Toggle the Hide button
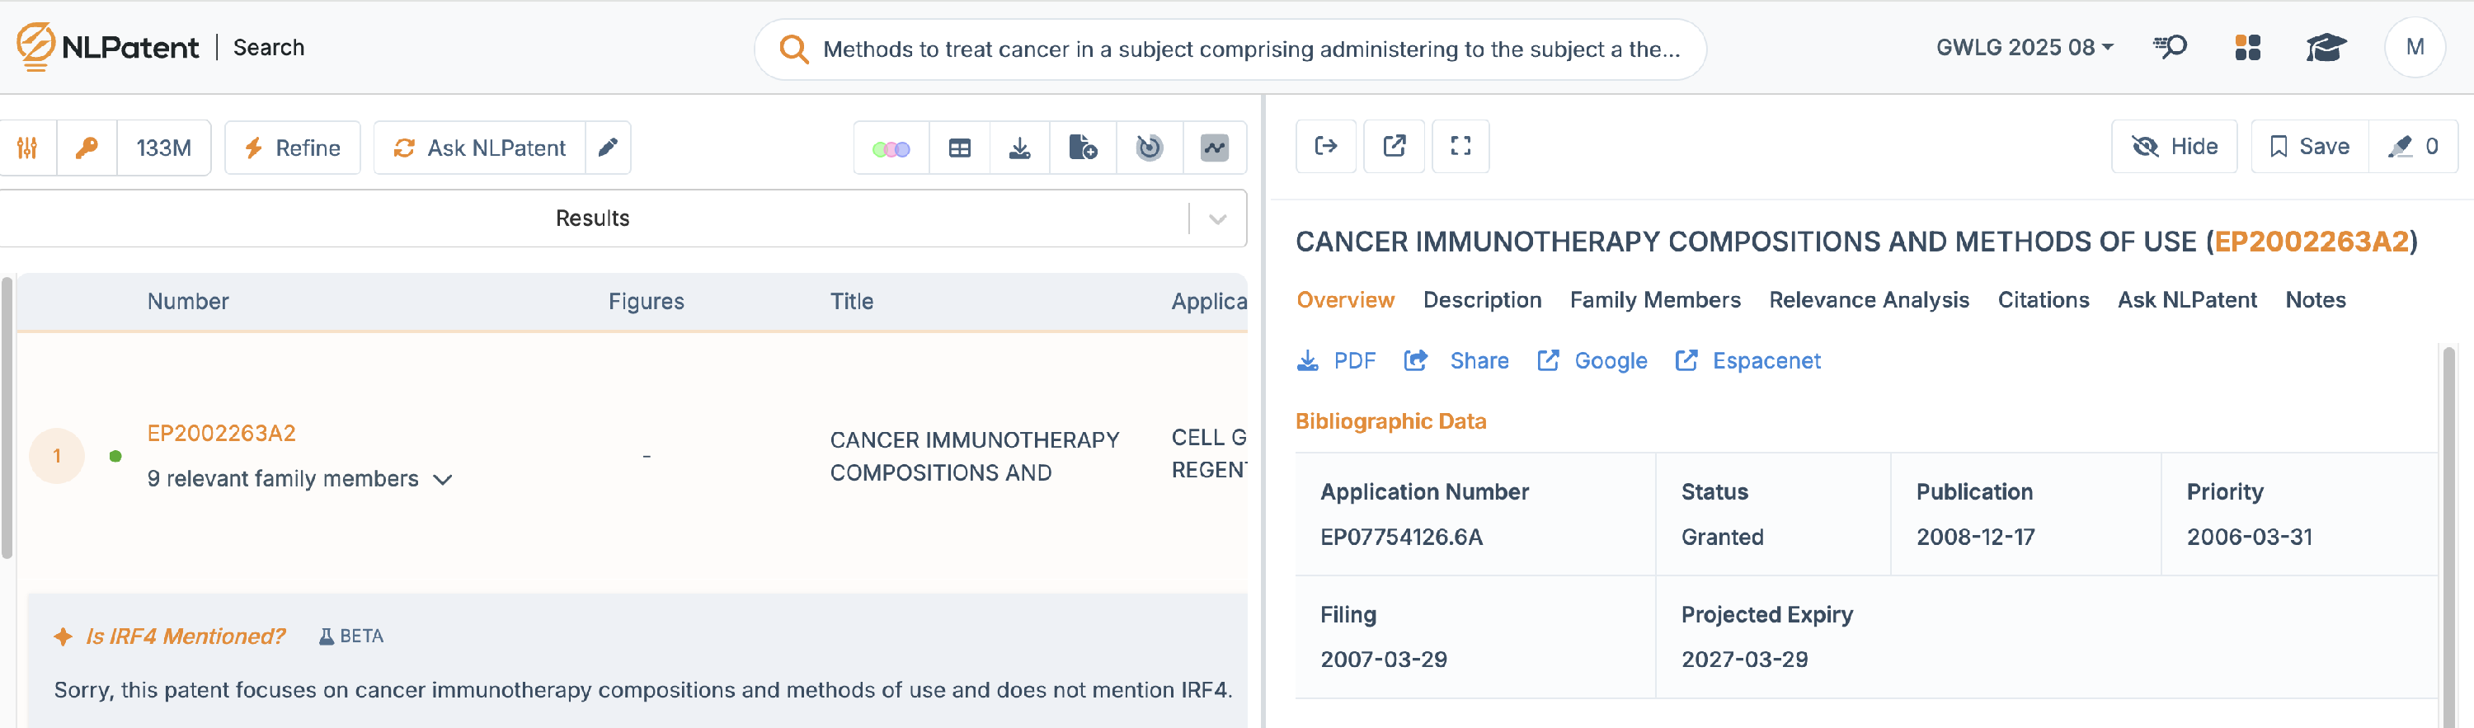The image size is (2474, 728). [2173, 146]
